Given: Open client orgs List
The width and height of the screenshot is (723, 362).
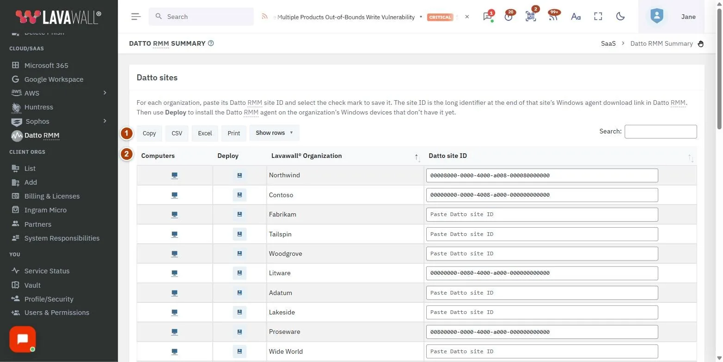Looking at the screenshot, I should click(x=30, y=168).
